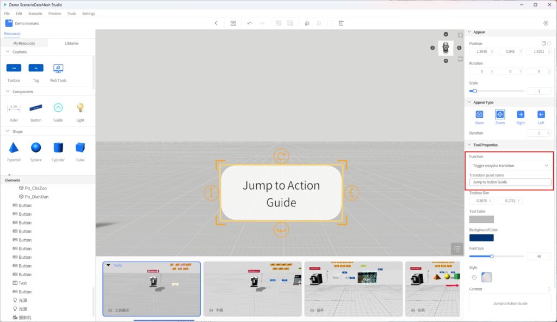Choose the Web Tools caption icon
This screenshot has width=557, height=322.
[x=58, y=69]
